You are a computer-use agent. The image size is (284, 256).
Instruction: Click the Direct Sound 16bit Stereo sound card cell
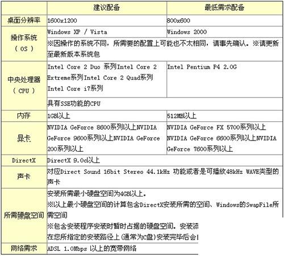coord(165,177)
